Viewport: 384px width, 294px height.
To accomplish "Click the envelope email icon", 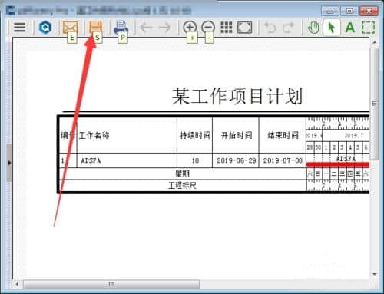I will tap(70, 28).
